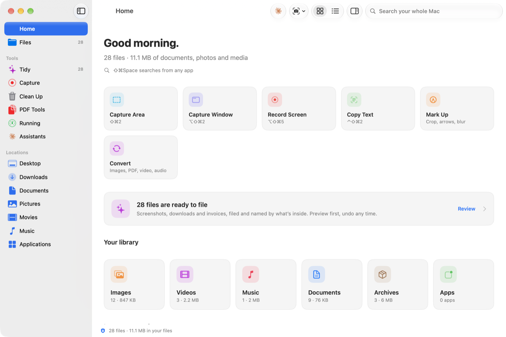Go to Pictures location
The width and height of the screenshot is (506, 337).
pyautogui.click(x=46, y=204)
